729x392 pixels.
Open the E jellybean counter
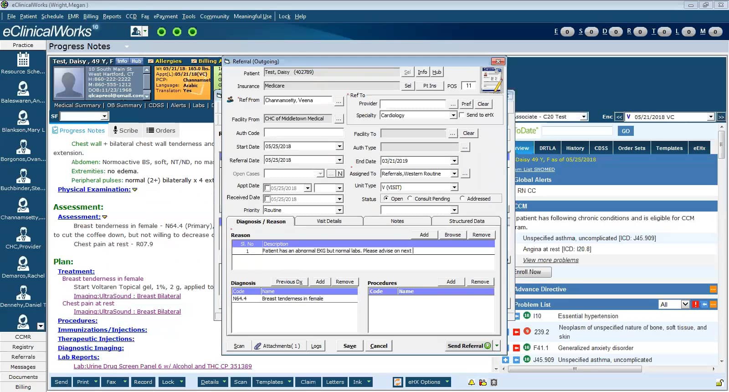[567, 31]
